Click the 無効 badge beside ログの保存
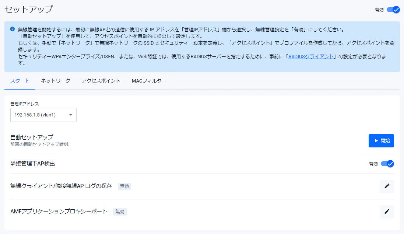Screen dimensions: 404x234 pos(124,186)
